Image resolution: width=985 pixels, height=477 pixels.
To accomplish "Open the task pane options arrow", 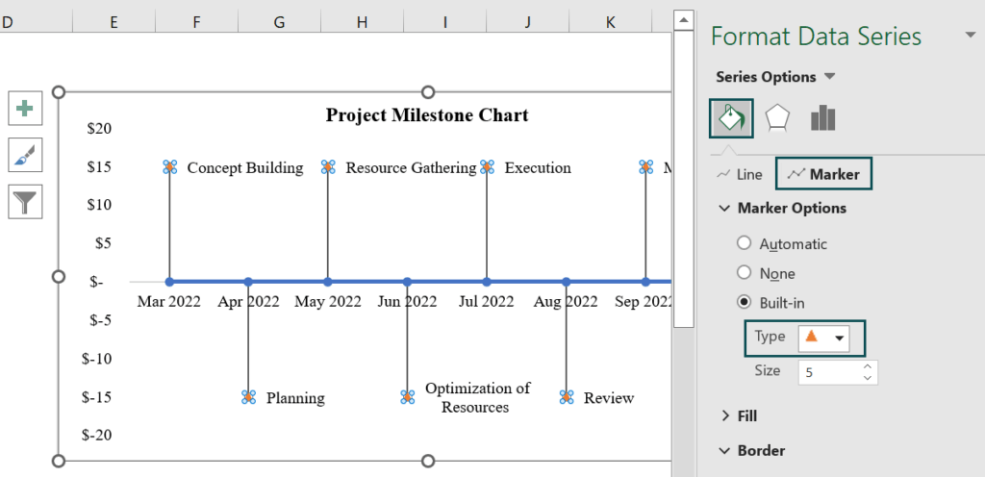I will (970, 36).
